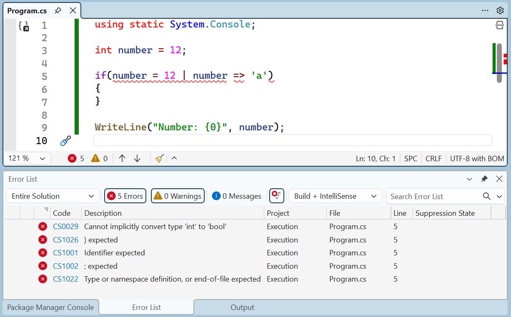The image size is (511, 317).
Task: Click the code structure icon beside line 1
Action: pos(24,26)
